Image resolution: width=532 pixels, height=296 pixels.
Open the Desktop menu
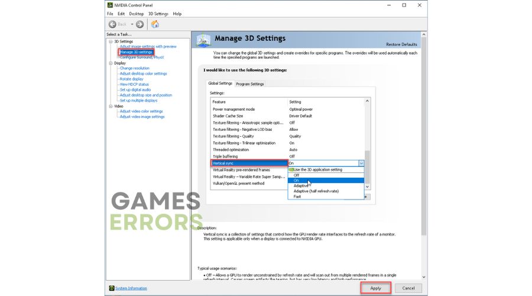pyautogui.click(x=137, y=14)
